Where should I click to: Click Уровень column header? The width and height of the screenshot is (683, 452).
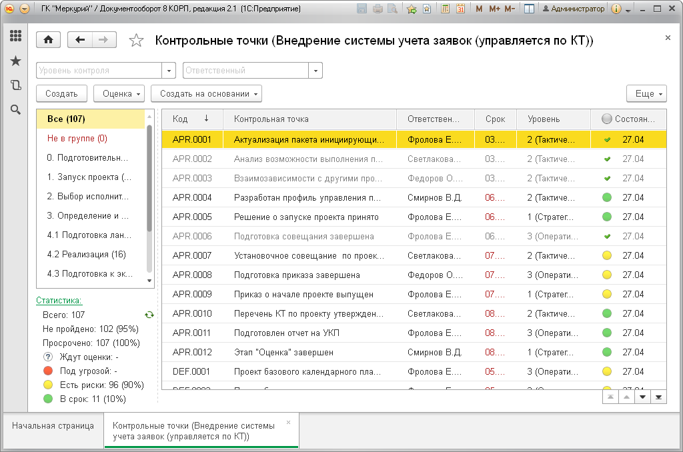coord(554,119)
